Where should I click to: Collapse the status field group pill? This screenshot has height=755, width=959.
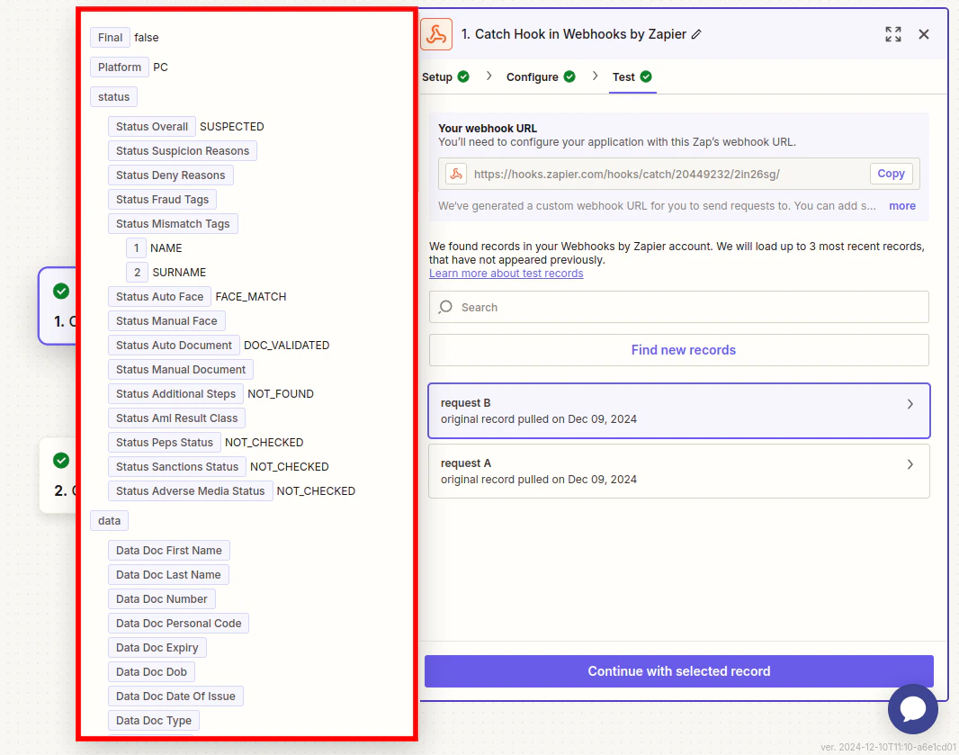pos(113,96)
